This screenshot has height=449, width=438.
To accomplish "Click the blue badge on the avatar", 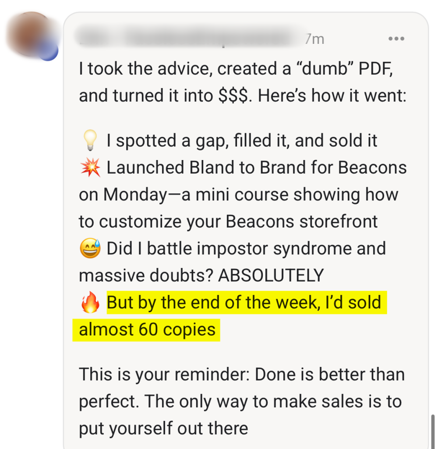I will (48, 51).
